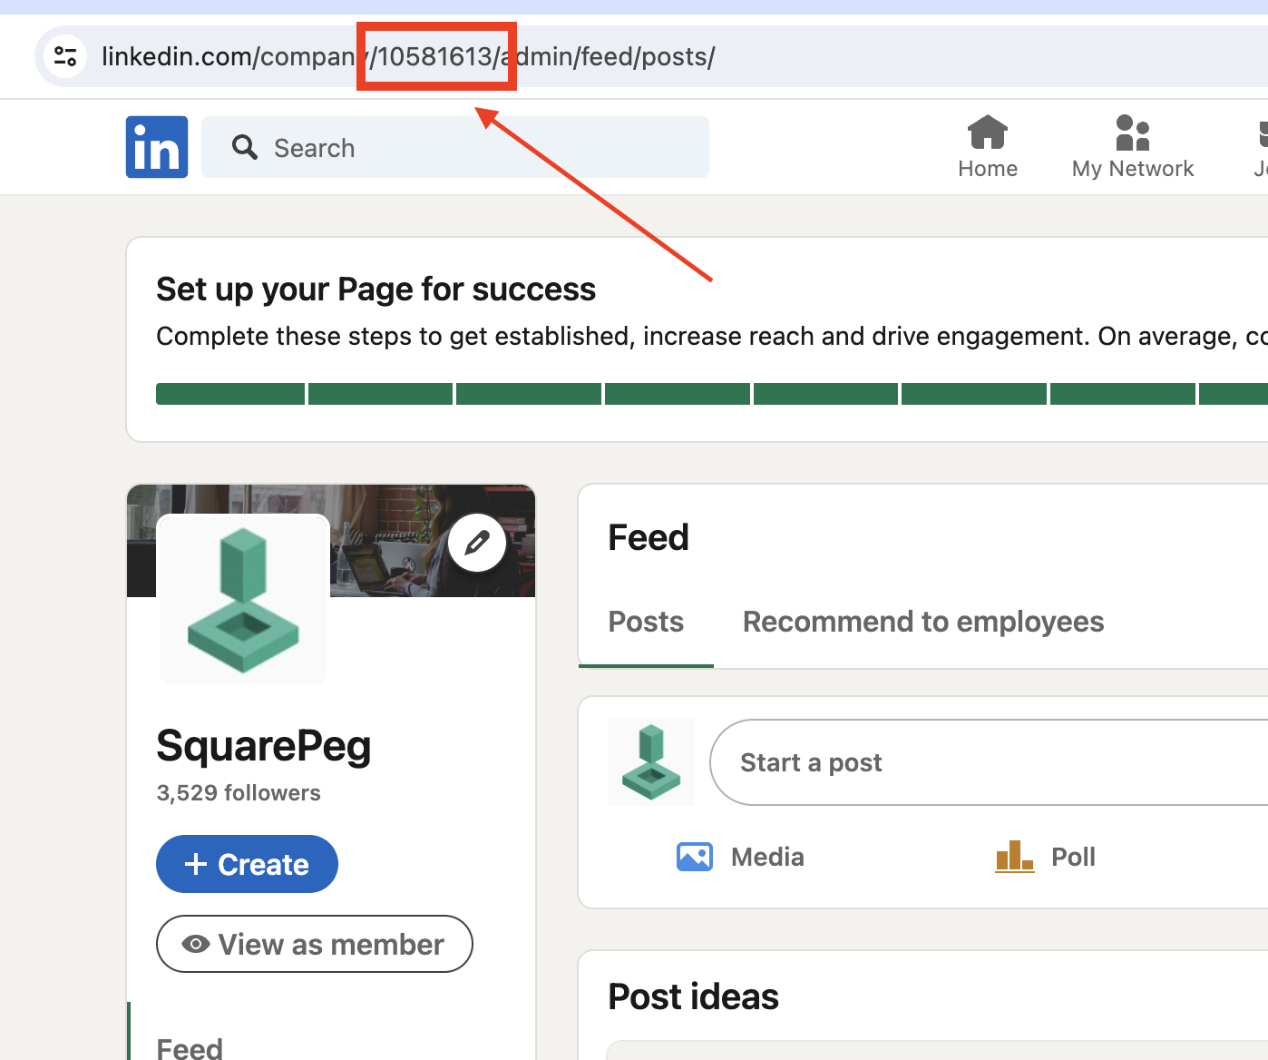The height and width of the screenshot is (1060, 1268).
Task: Click the LinkedIn logo icon
Action: tap(157, 147)
